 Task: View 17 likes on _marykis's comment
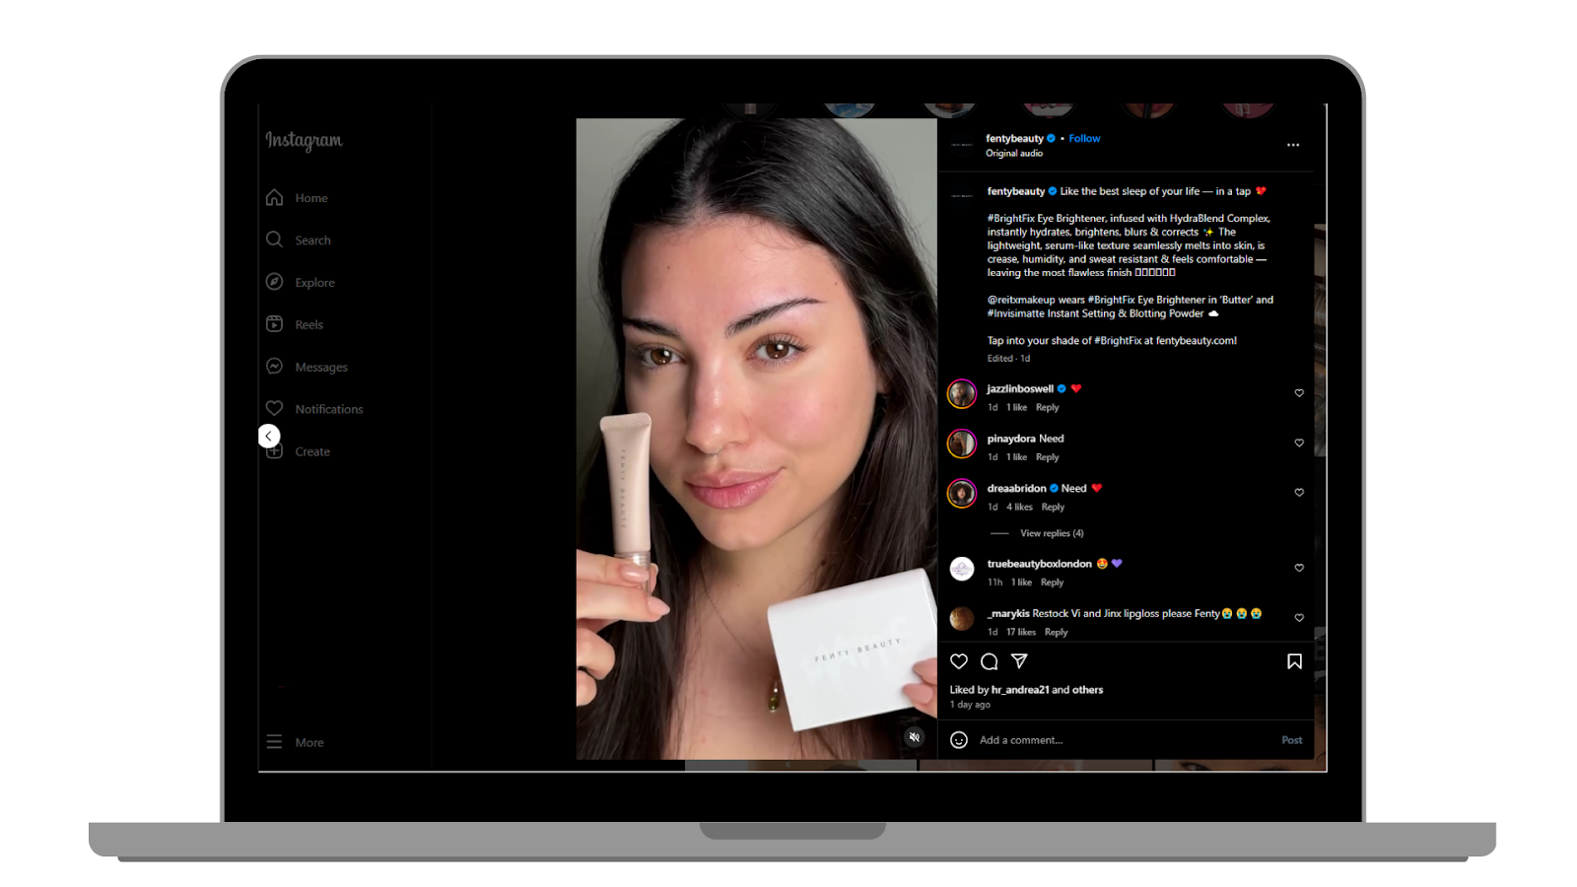coord(1021,633)
